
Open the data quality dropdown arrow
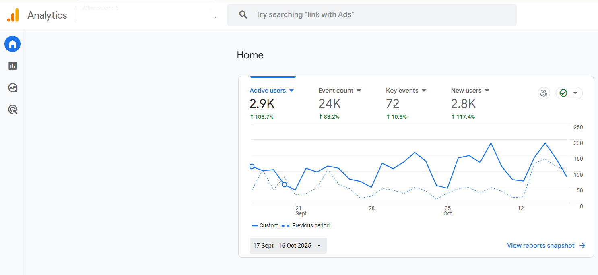click(x=575, y=93)
